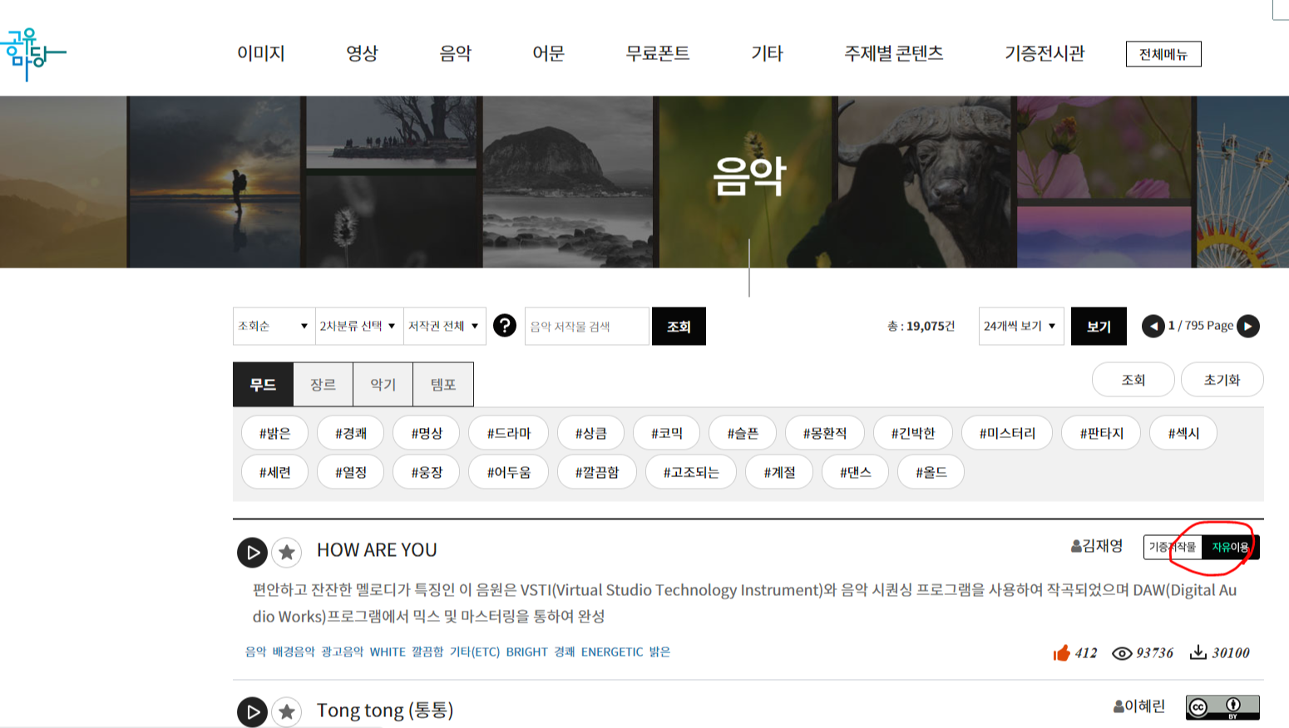Viewport: 1289px width, 728px height.
Task: Toggle the #긴박한 mood tag
Action: (913, 433)
